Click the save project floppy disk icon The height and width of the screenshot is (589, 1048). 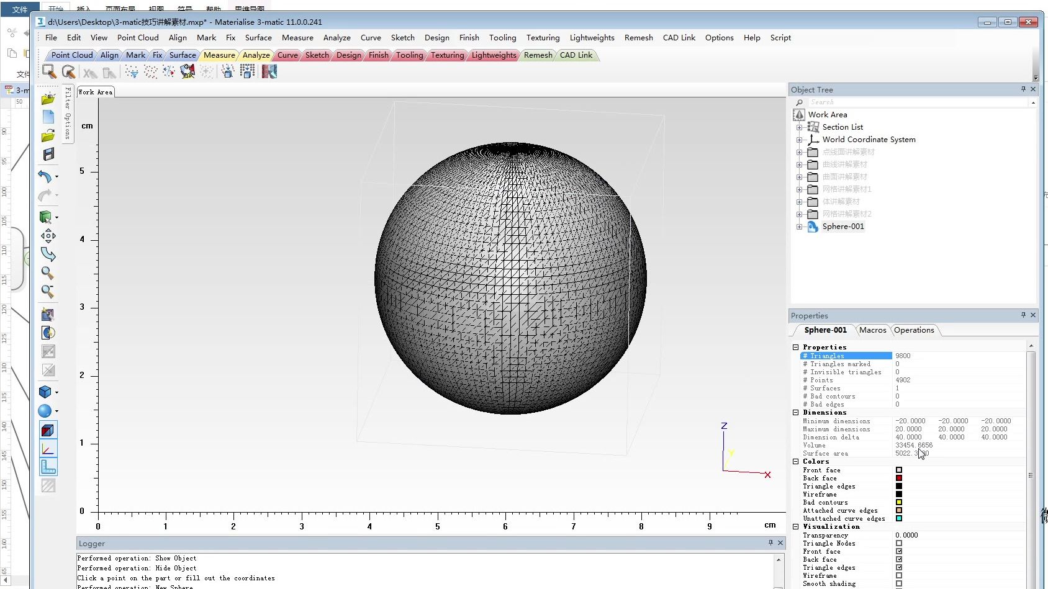(x=48, y=155)
